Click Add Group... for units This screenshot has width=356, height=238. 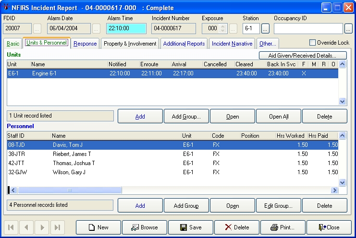(x=186, y=116)
